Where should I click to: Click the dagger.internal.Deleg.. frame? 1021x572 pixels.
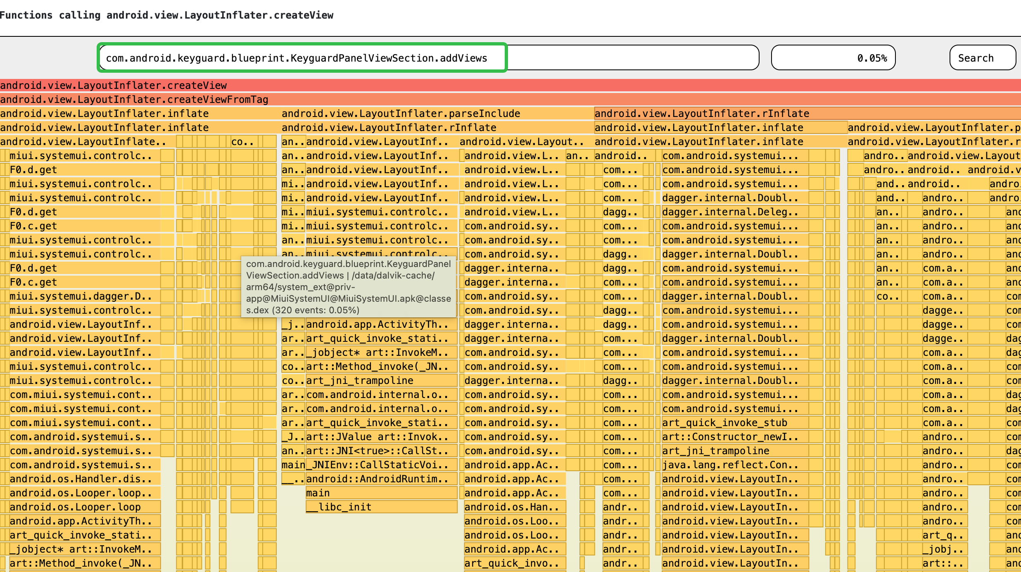[735, 212]
